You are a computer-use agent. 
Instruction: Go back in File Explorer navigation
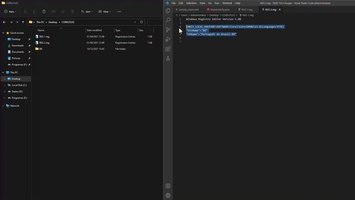[x=4, y=22]
